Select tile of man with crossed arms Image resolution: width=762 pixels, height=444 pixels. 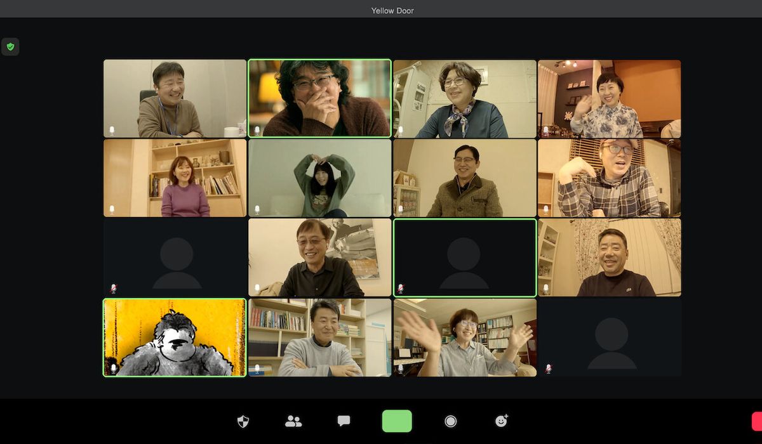tap(319, 337)
